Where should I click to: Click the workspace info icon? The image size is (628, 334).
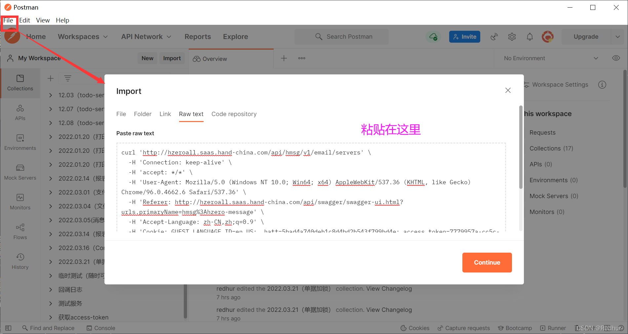tap(602, 85)
